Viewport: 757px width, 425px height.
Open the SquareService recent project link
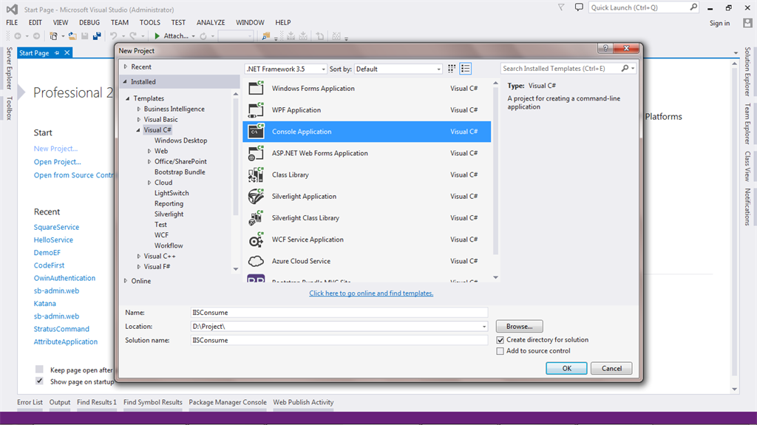56,227
